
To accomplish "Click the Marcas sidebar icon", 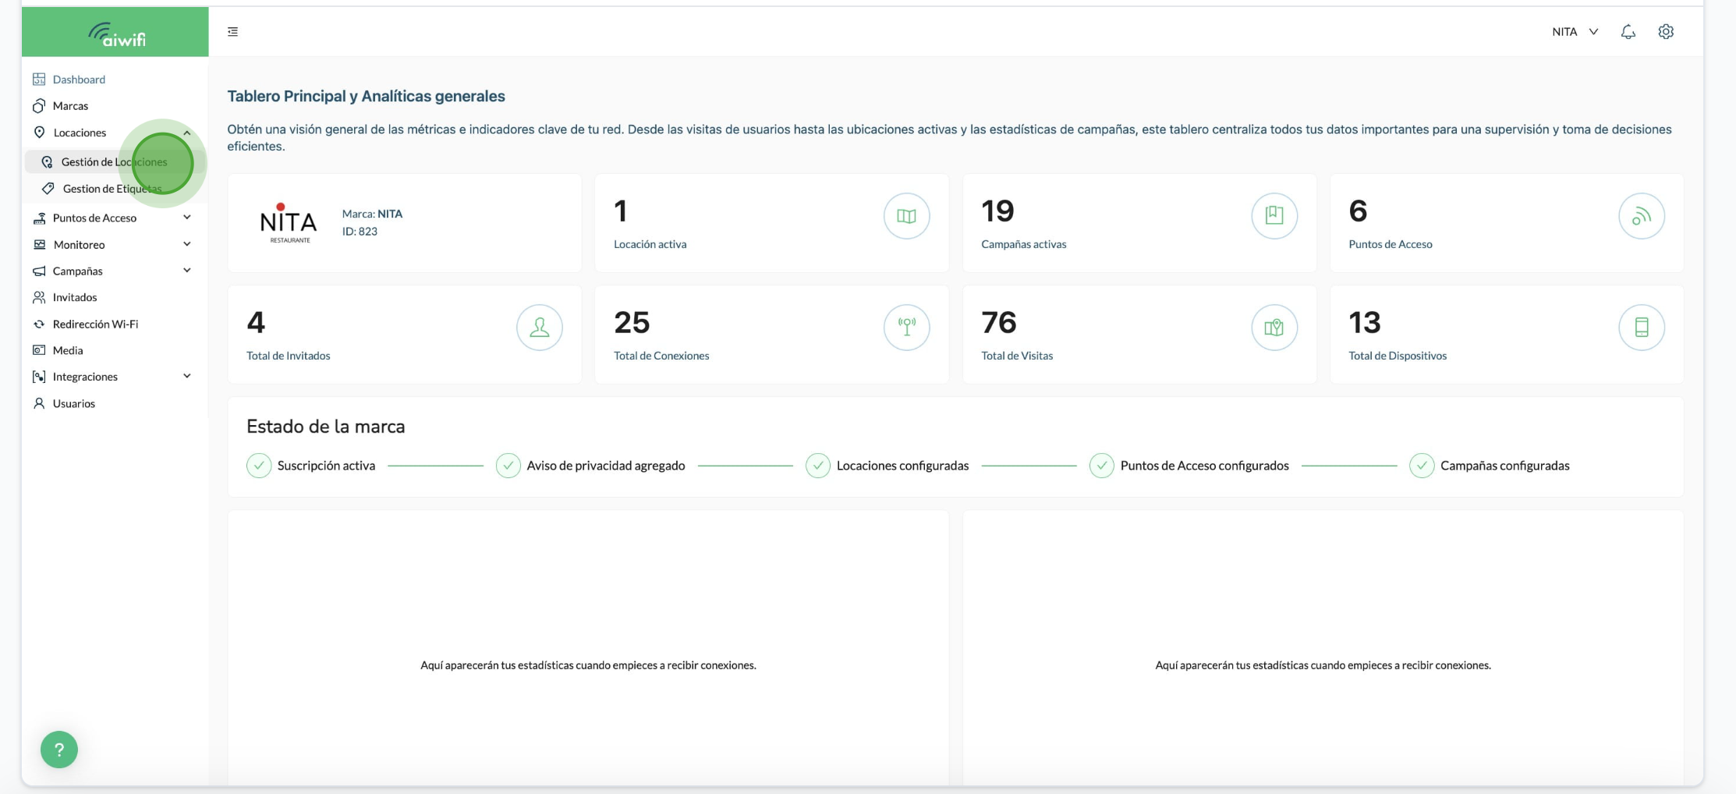I will click(39, 105).
